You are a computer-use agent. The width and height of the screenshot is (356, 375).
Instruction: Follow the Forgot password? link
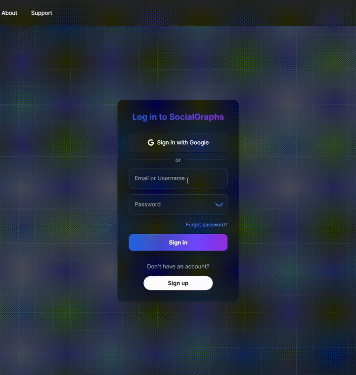pyautogui.click(x=207, y=225)
